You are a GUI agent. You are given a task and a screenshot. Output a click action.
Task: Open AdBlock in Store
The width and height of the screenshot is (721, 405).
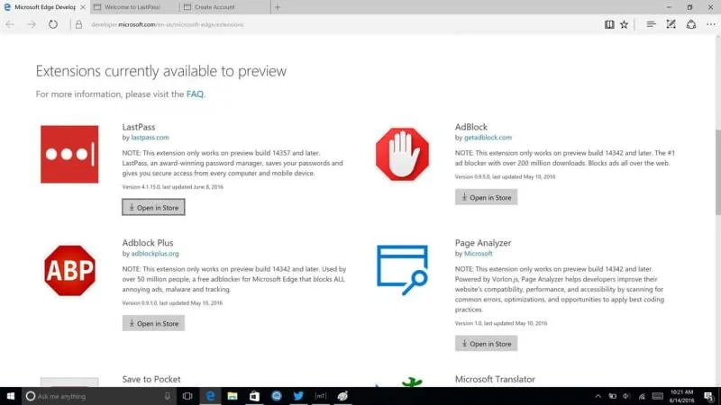(486, 197)
